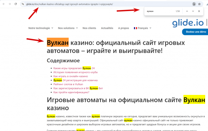The height and width of the screenshot is (131, 208).
Task: Expand the Nos solutions menu
Action: click(x=68, y=28)
